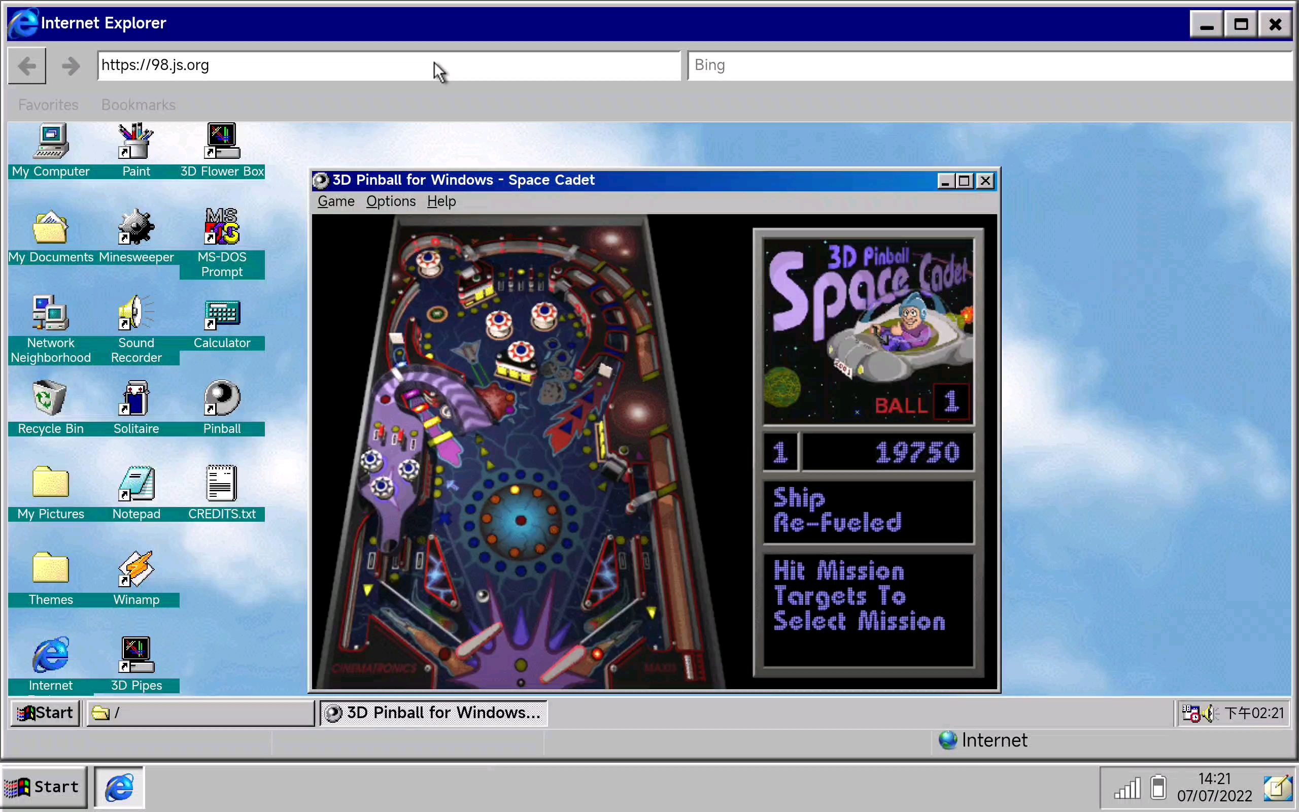The height and width of the screenshot is (812, 1299).
Task: Click the inner Windows 98 Start button
Action: (46, 713)
